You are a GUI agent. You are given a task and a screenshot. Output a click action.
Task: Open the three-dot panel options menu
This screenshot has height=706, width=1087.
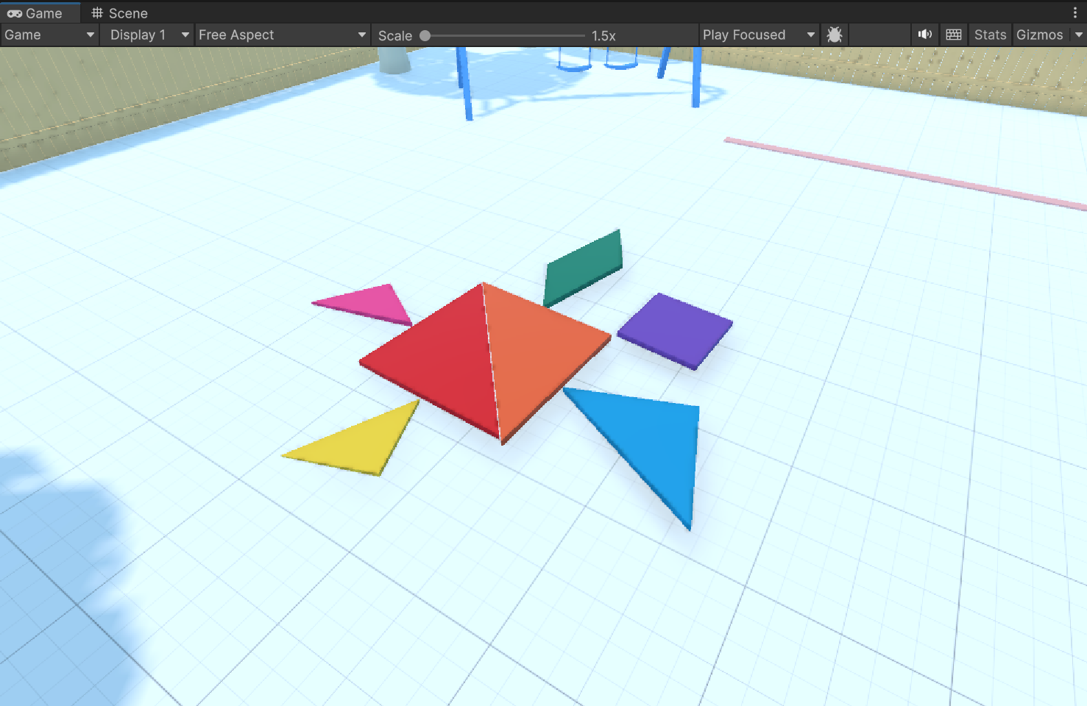point(1074,13)
